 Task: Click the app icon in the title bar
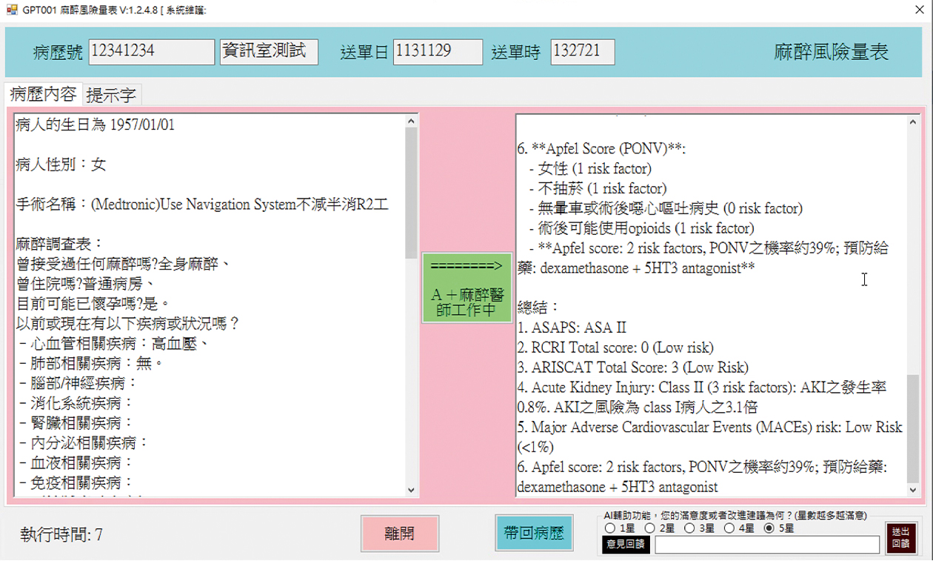(11, 10)
